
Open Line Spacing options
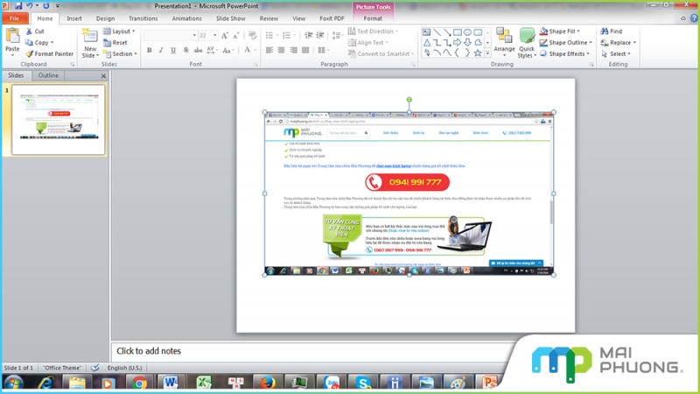coord(339,35)
